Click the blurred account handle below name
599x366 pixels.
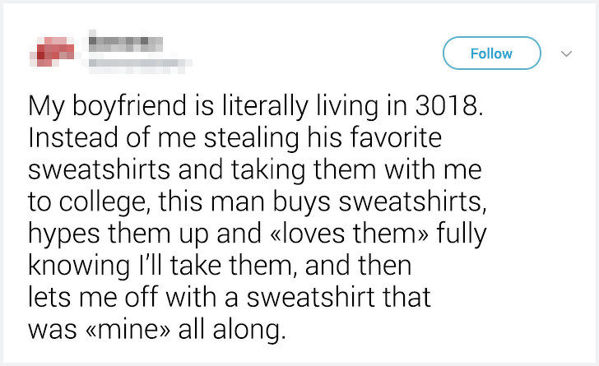point(140,65)
